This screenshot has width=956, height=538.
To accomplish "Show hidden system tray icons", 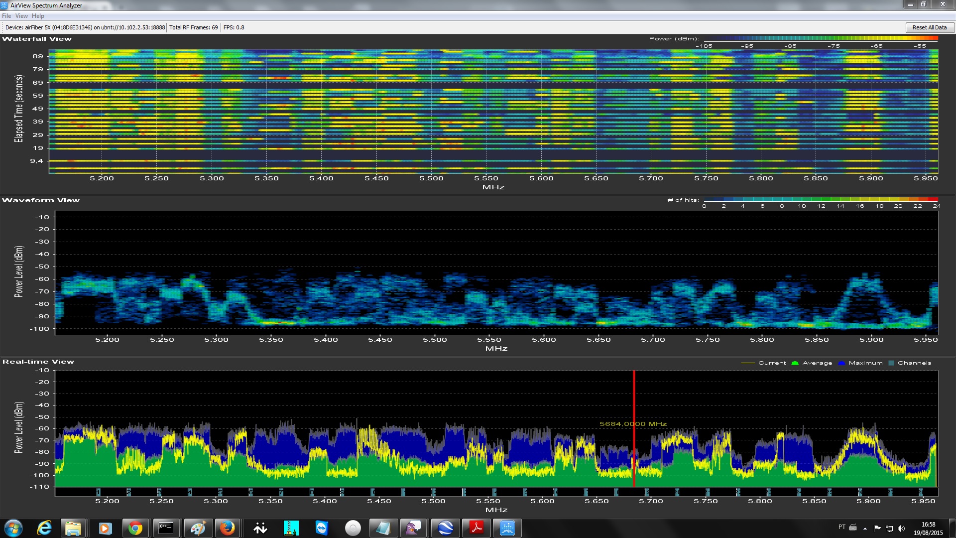I will pos(865,529).
